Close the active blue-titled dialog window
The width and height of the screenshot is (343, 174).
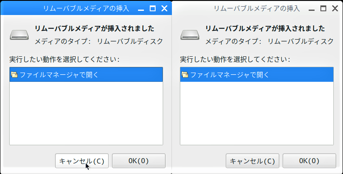point(164,8)
